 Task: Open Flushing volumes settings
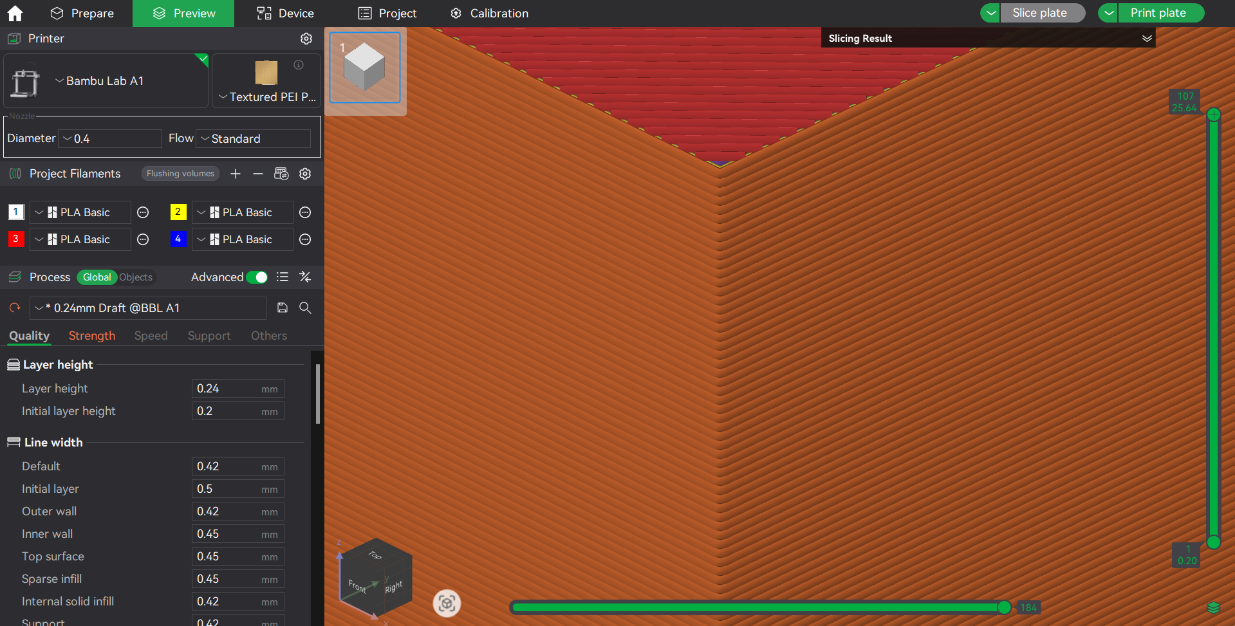click(x=180, y=174)
